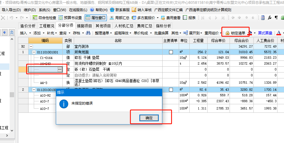The width and height of the screenshot is (284, 143).
Task: Click the fill color bucket icon
Action: [x=250, y=33]
